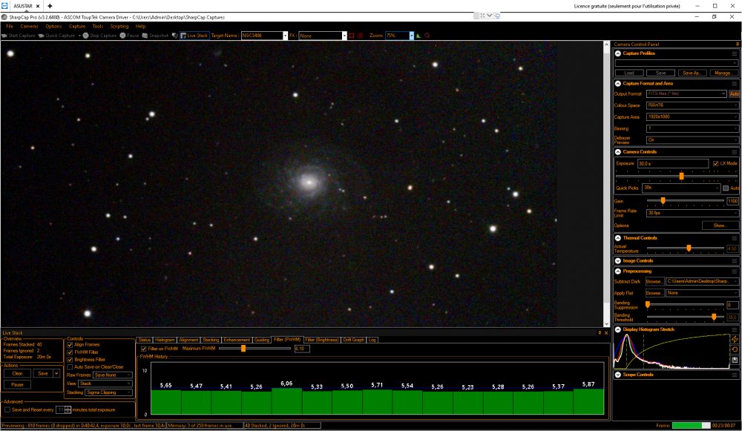Viewport: 742px width, 431px height.
Task: Expand the Scope Controls section
Action: point(618,375)
